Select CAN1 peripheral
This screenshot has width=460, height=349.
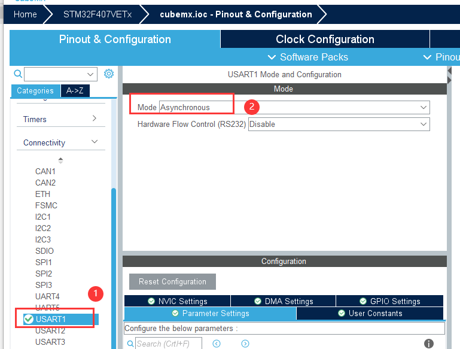[45, 171]
